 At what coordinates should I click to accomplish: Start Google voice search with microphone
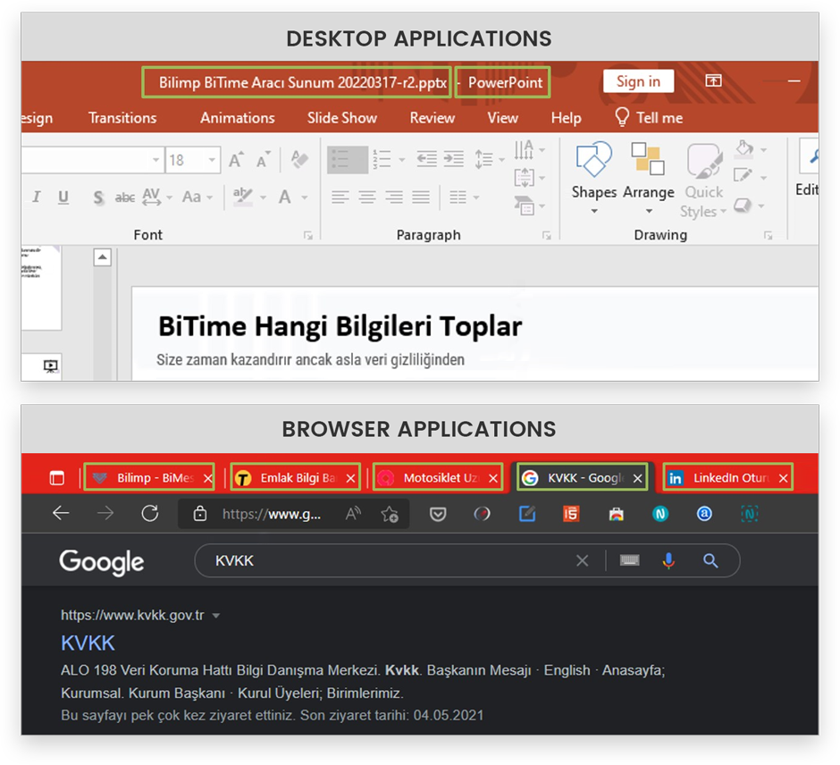pos(668,561)
